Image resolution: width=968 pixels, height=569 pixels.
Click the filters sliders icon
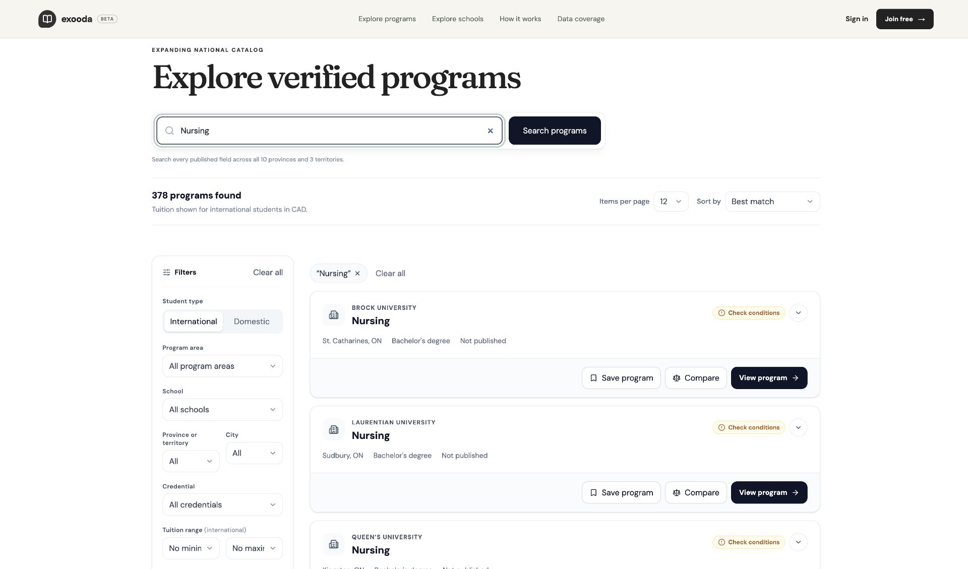click(166, 272)
